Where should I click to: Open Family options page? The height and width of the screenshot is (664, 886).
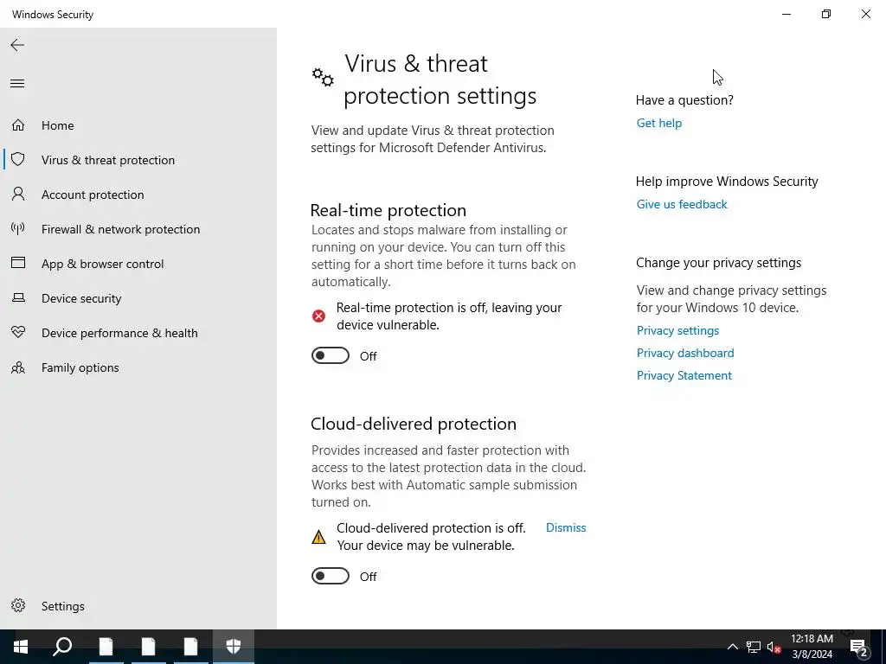[138, 367]
